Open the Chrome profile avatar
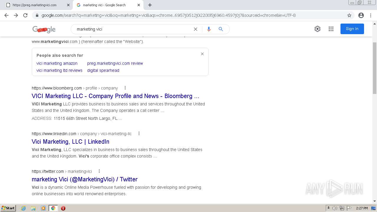The height and width of the screenshot is (212, 377). 361,15
